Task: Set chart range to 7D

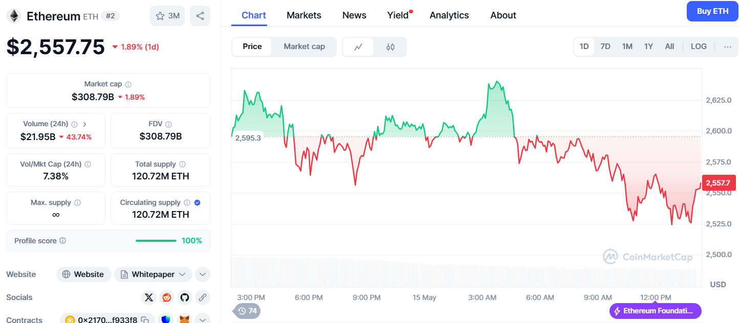Action: [605, 47]
